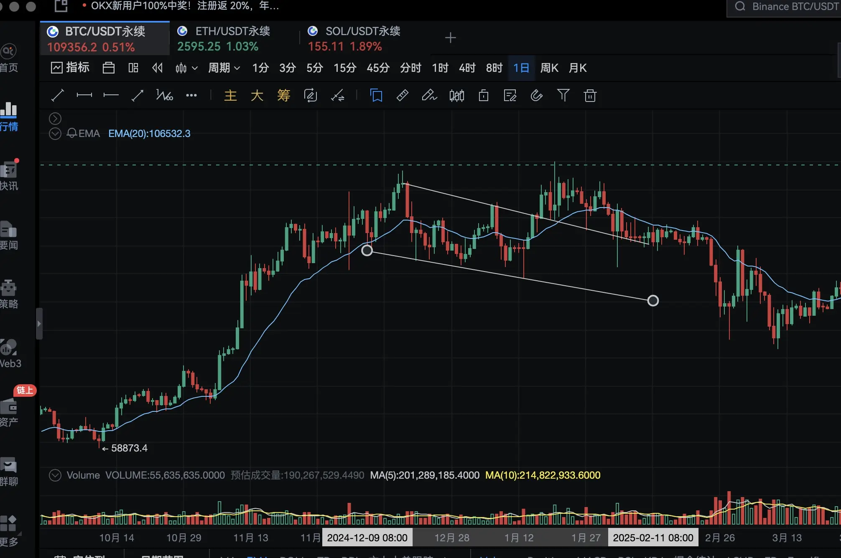Click the right trendline endpoint handle

(653, 301)
